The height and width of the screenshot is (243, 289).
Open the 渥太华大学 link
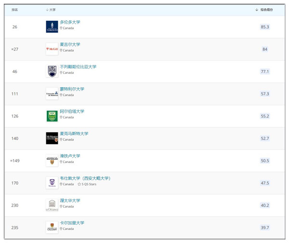click(70, 201)
